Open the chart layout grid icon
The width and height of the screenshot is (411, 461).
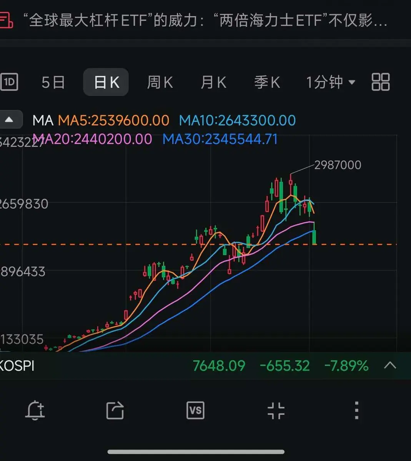coord(381,82)
